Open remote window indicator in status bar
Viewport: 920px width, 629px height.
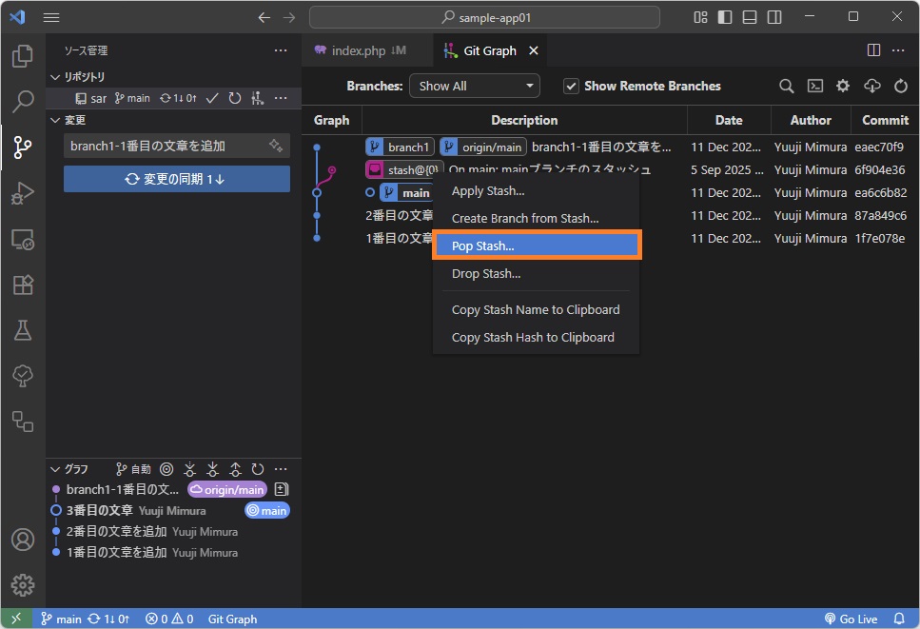point(16,619)
